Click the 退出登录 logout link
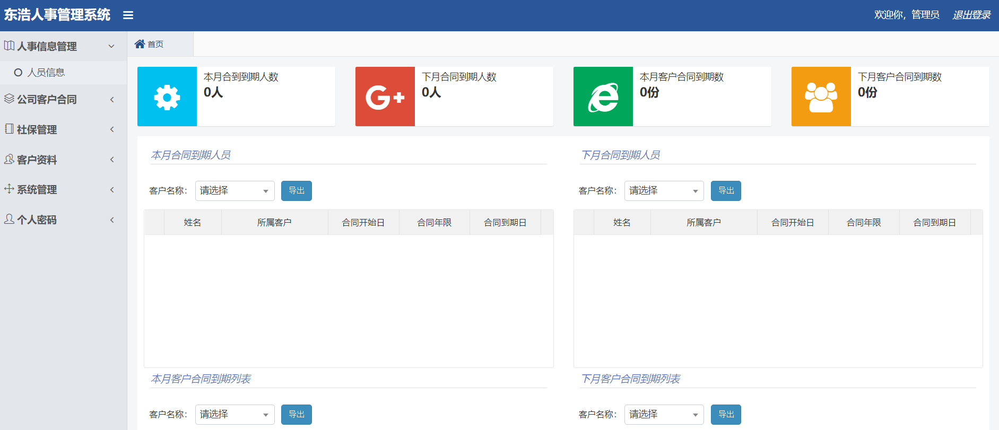Screen dimensions: 999x430 (x=971, y=15)
